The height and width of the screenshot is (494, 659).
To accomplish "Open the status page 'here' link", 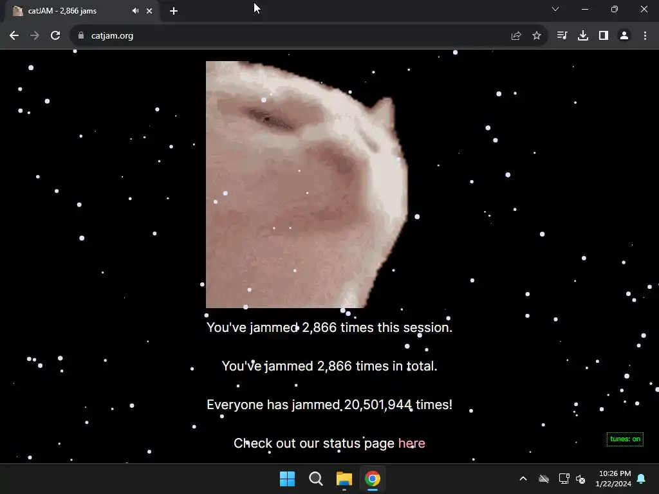I will pos(411,443).
